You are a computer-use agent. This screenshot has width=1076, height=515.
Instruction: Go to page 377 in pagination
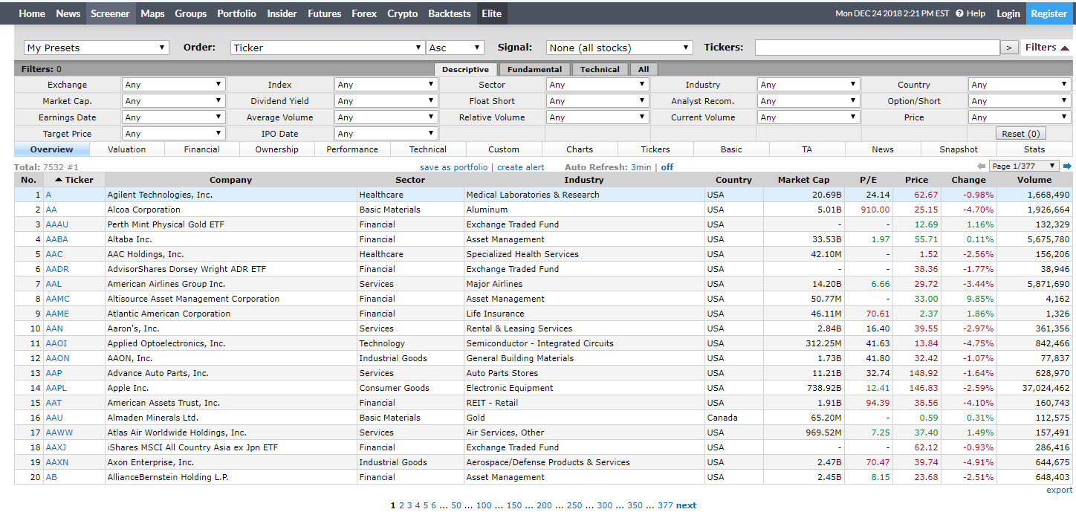click(x=665, y=505)
